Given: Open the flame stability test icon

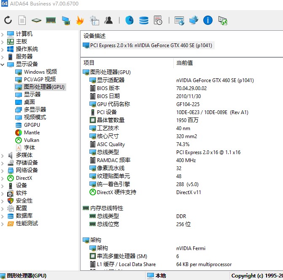Looking at the screenshot, I should pos(80,20).
